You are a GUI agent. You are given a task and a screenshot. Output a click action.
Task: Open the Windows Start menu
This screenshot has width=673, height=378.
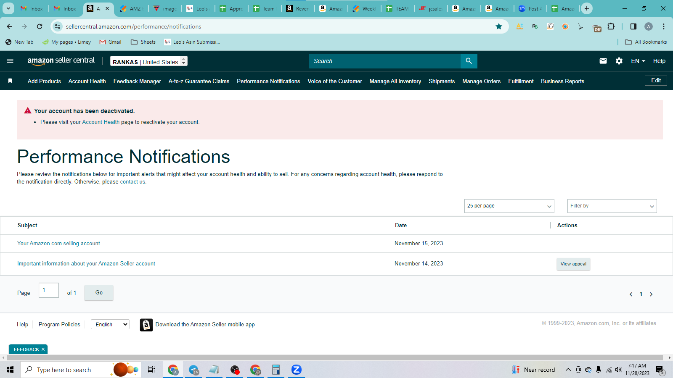pyautogui.click(x=10, y=370)
